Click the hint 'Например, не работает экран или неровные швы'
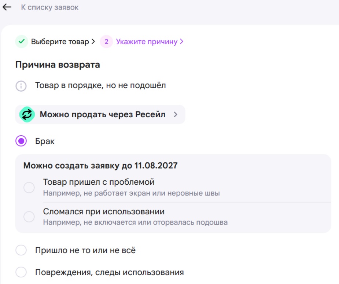 coord(132,193)
